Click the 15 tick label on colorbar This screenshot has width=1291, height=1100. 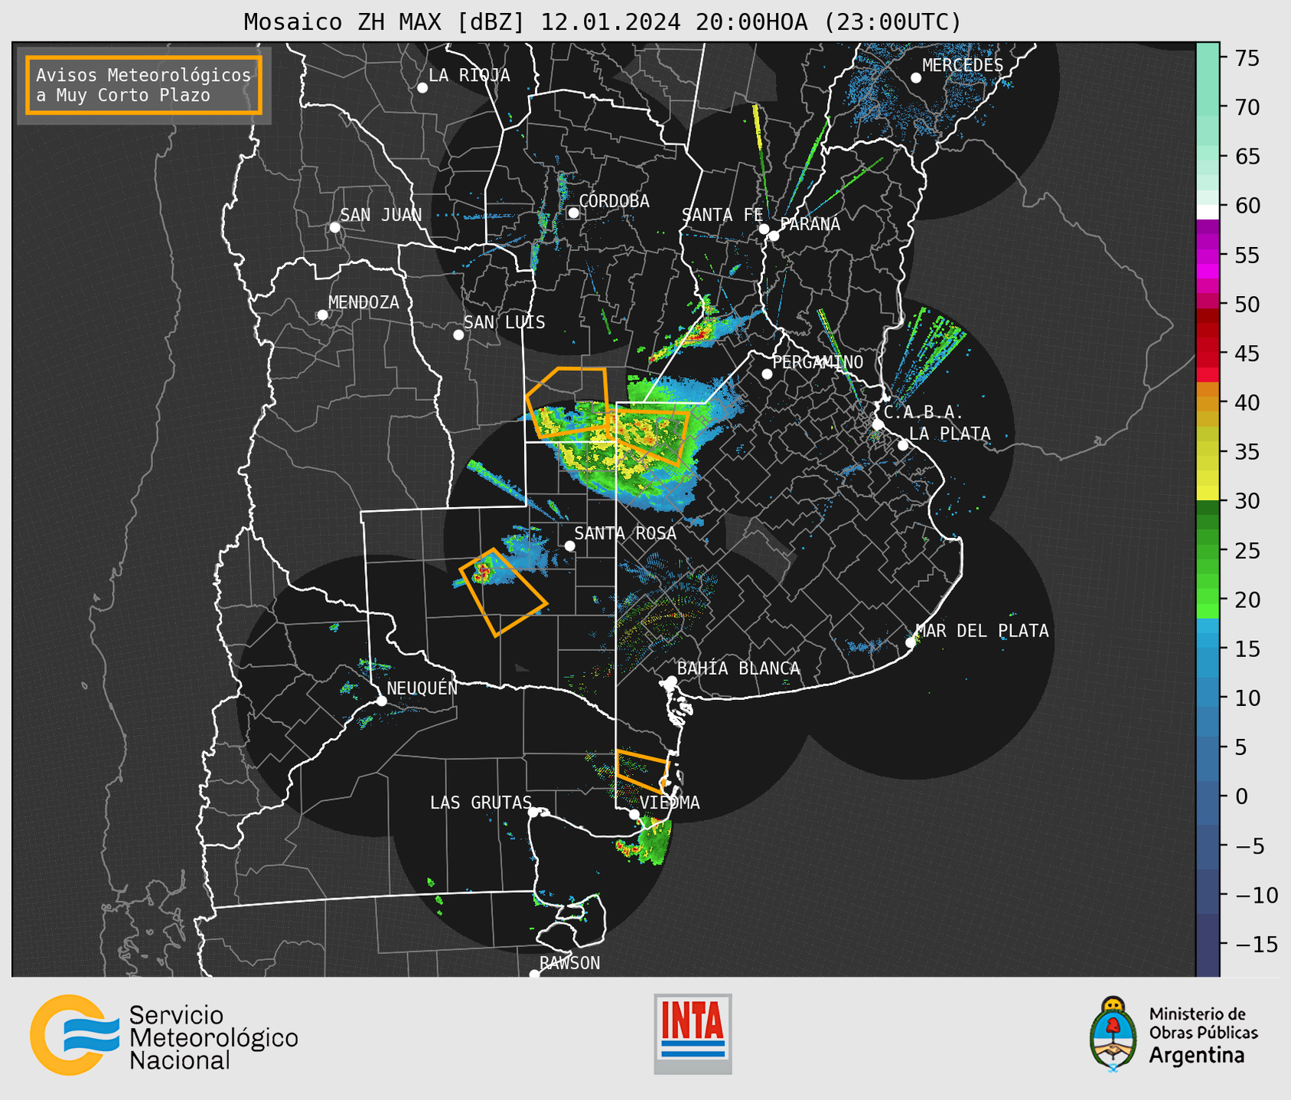tap(1247, 649)
